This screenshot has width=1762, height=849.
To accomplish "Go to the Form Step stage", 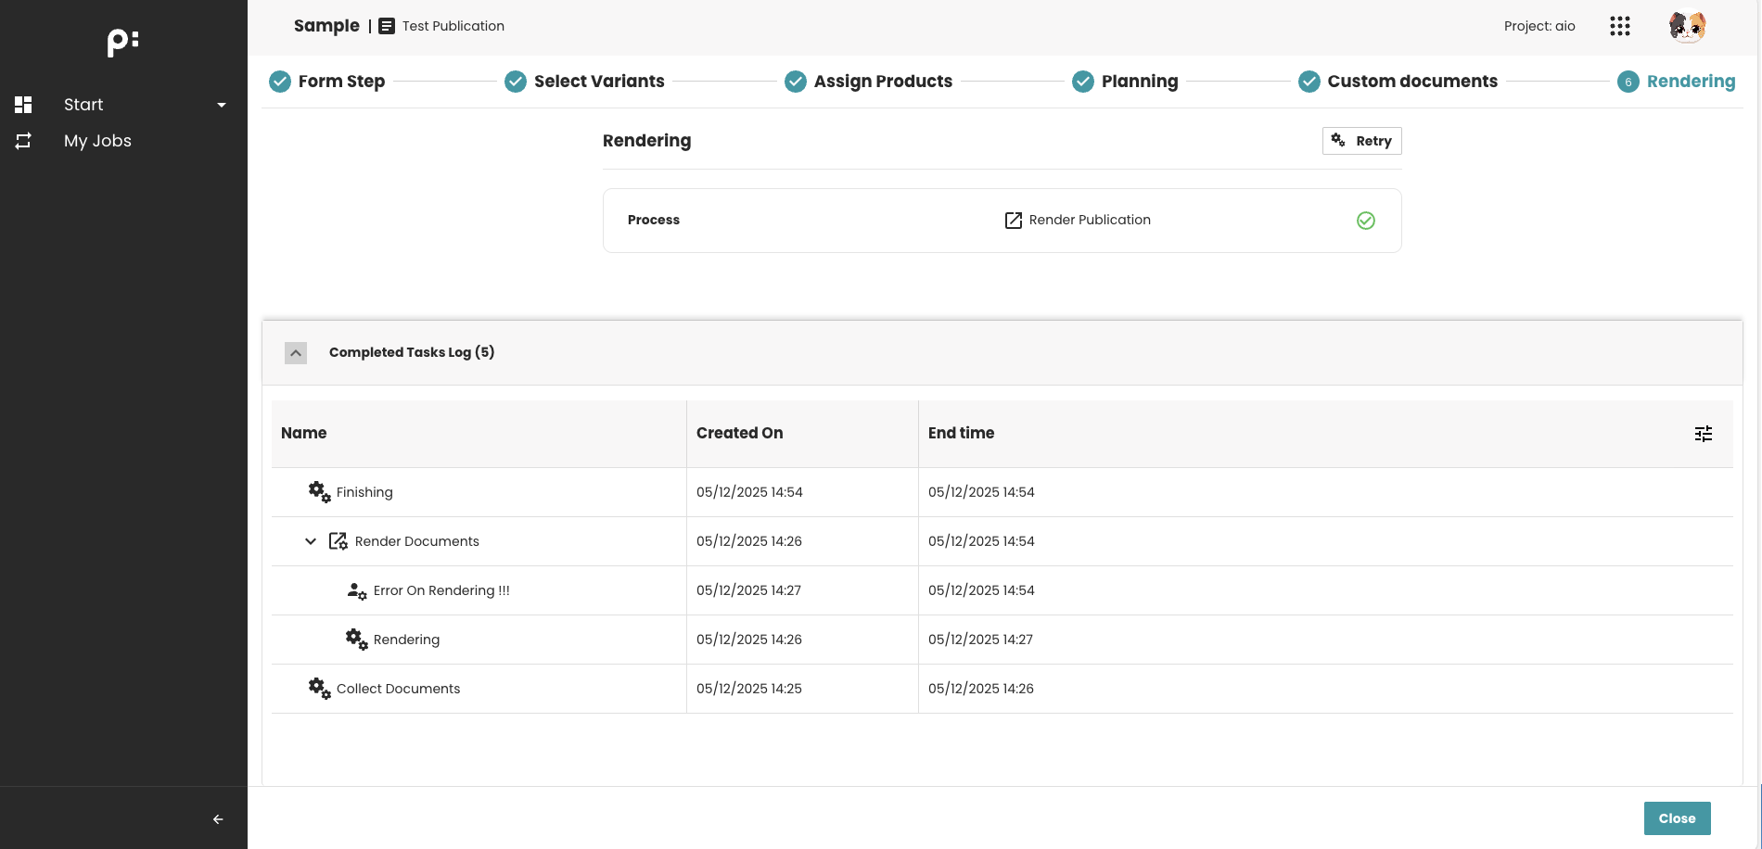I will [x=340, y=82].
